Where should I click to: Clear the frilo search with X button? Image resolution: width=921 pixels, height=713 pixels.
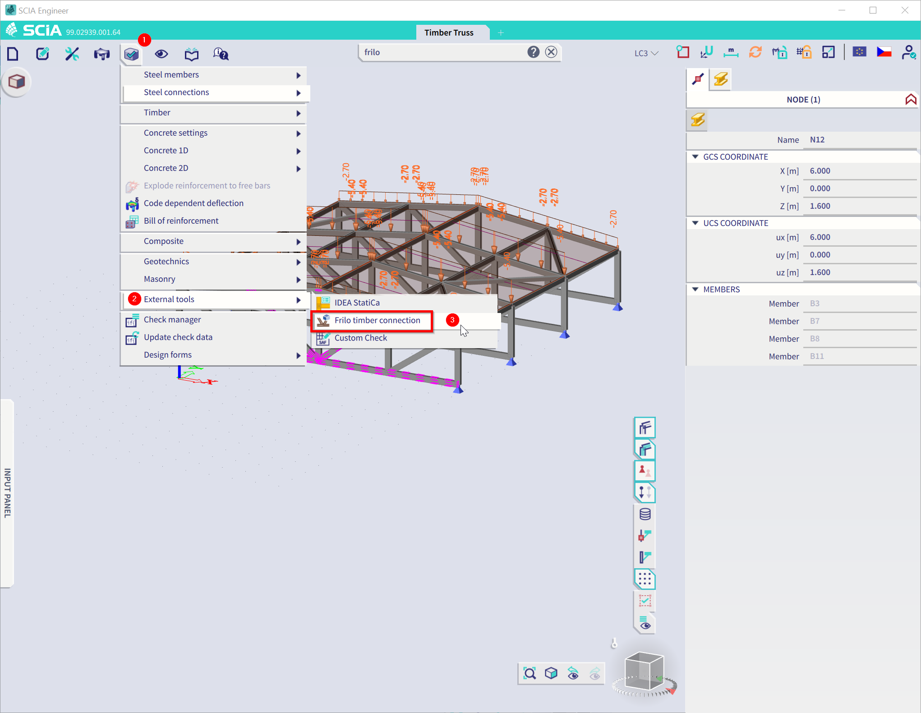pyautogui.click(x=551, y=52)
